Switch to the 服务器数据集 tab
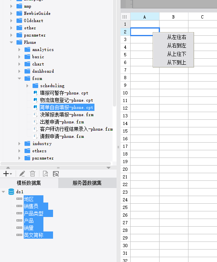The width and height of the screenshot is (217, 262). click(87, 183)
